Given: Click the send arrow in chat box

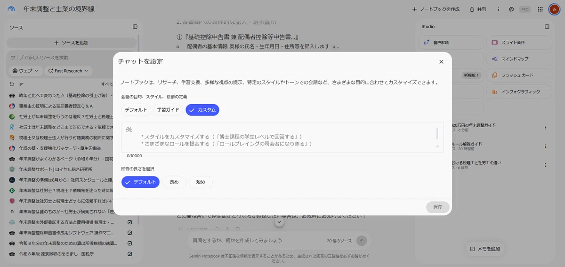Looking at the screenshot, I should click(362, 240).
